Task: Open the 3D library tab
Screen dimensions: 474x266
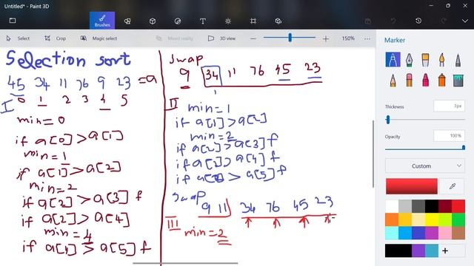Action: click(x=278, y=21)
